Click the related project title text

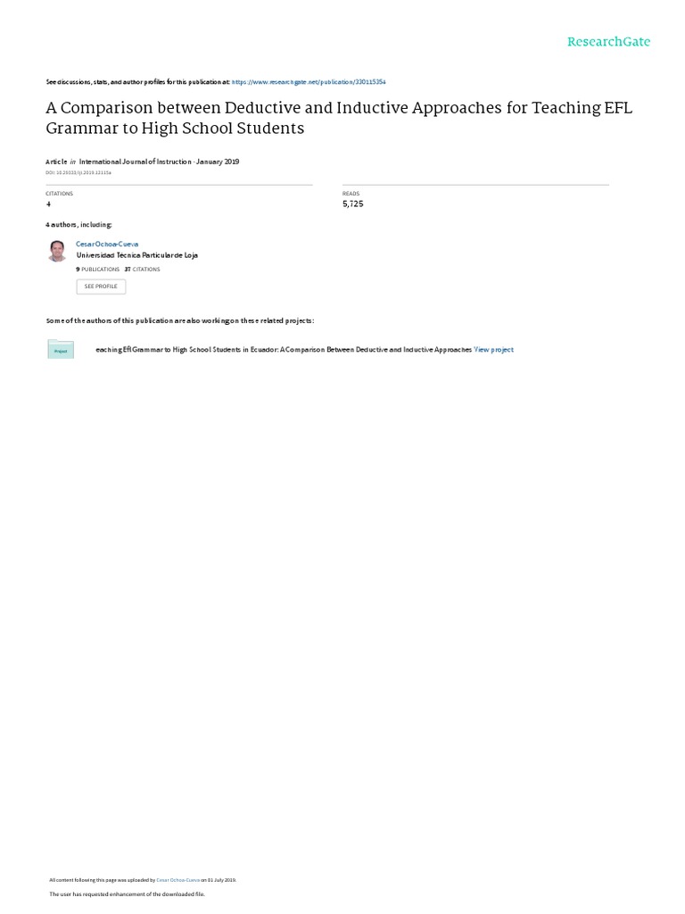click(284, 350)
